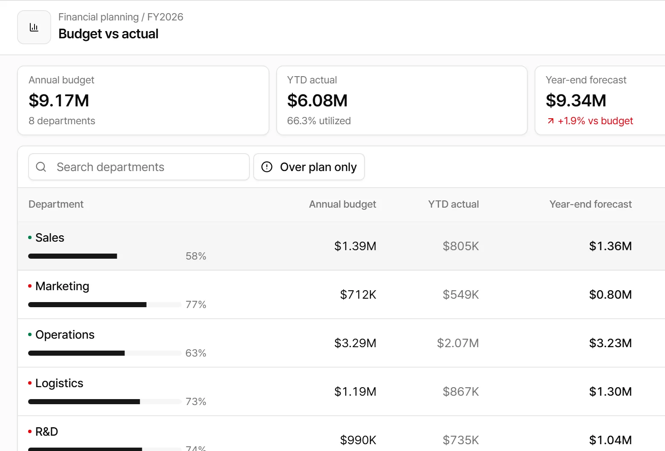
Task: Click the "66.3% utilized" card subtitle
Action: [x=319, y=121]
